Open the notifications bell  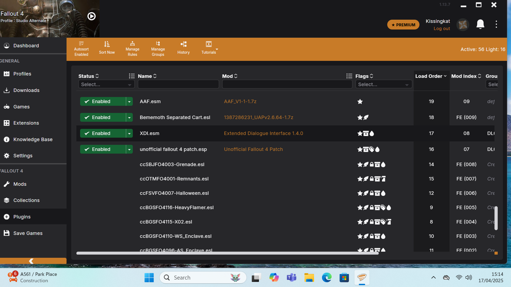(480, 24)
